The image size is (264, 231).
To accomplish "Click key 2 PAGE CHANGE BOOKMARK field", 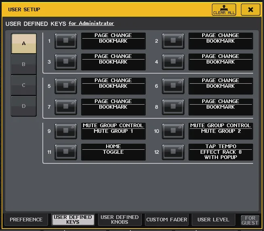I will tap(221, 41).
